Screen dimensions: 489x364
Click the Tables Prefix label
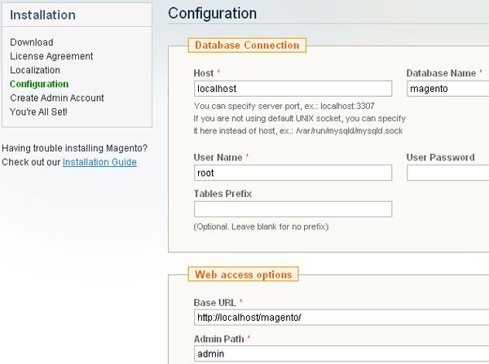tap(222, 194)
